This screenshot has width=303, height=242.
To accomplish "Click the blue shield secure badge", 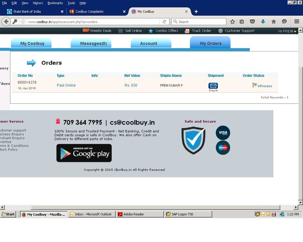I will click(194, 140).
